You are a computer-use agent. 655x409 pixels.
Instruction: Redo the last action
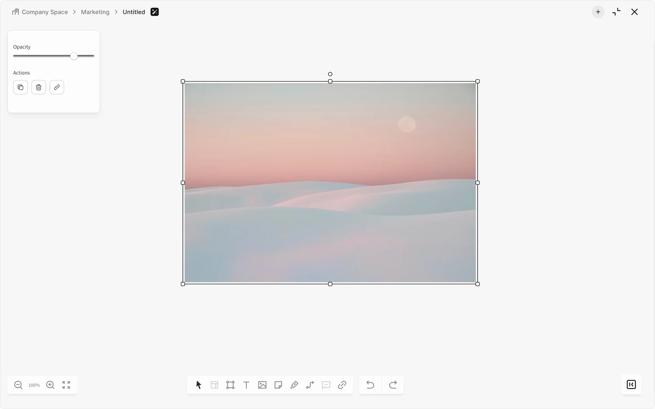pyautogui.click(x=393, y=385)
